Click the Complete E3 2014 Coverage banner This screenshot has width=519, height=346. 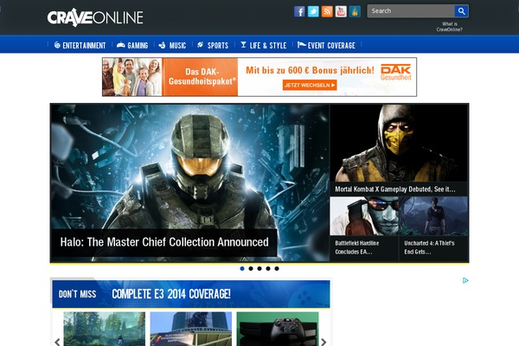click(x=191, y=294)
